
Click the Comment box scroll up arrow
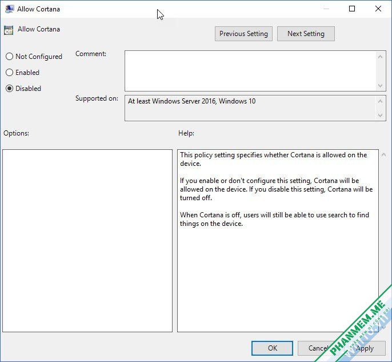coord(380,57)
